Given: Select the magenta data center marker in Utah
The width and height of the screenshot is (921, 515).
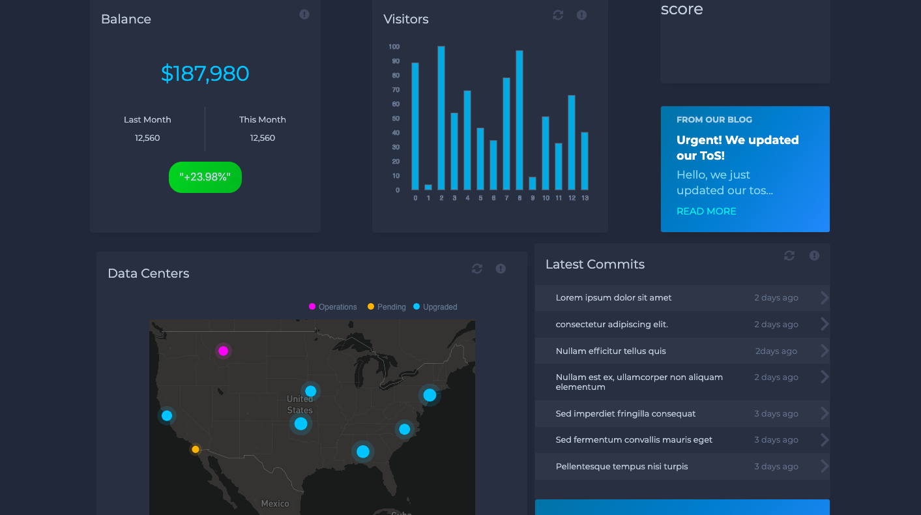Looking at the screenshot, I should click(x=224, y=351).
